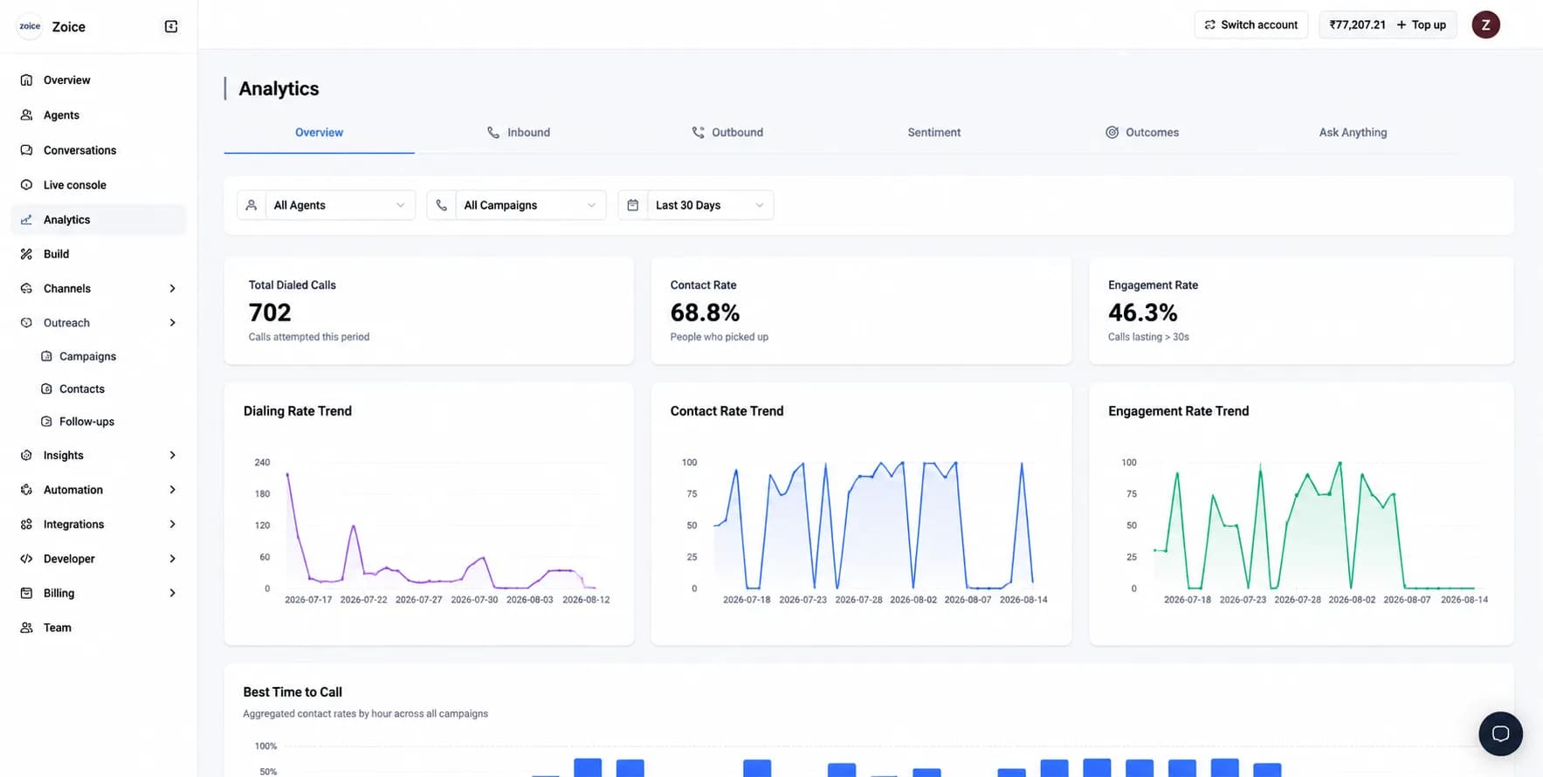Click the Switch account button
Image resolution: width=1543 pixels, height=777 pixels.
[1250, 24]
